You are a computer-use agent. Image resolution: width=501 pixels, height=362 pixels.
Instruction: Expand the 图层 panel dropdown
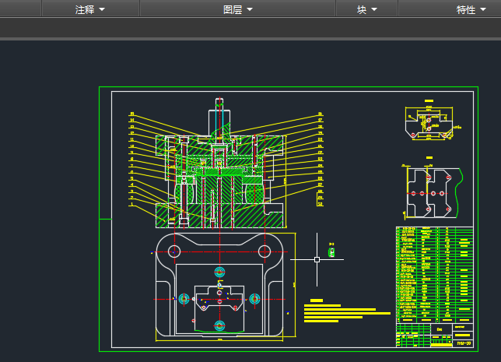pyautogui.click(x=237, y=9)
